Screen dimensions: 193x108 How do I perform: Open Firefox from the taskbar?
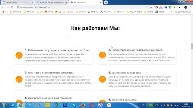tap(83, 105)
